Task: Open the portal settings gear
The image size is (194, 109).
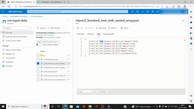Action: 148,12
